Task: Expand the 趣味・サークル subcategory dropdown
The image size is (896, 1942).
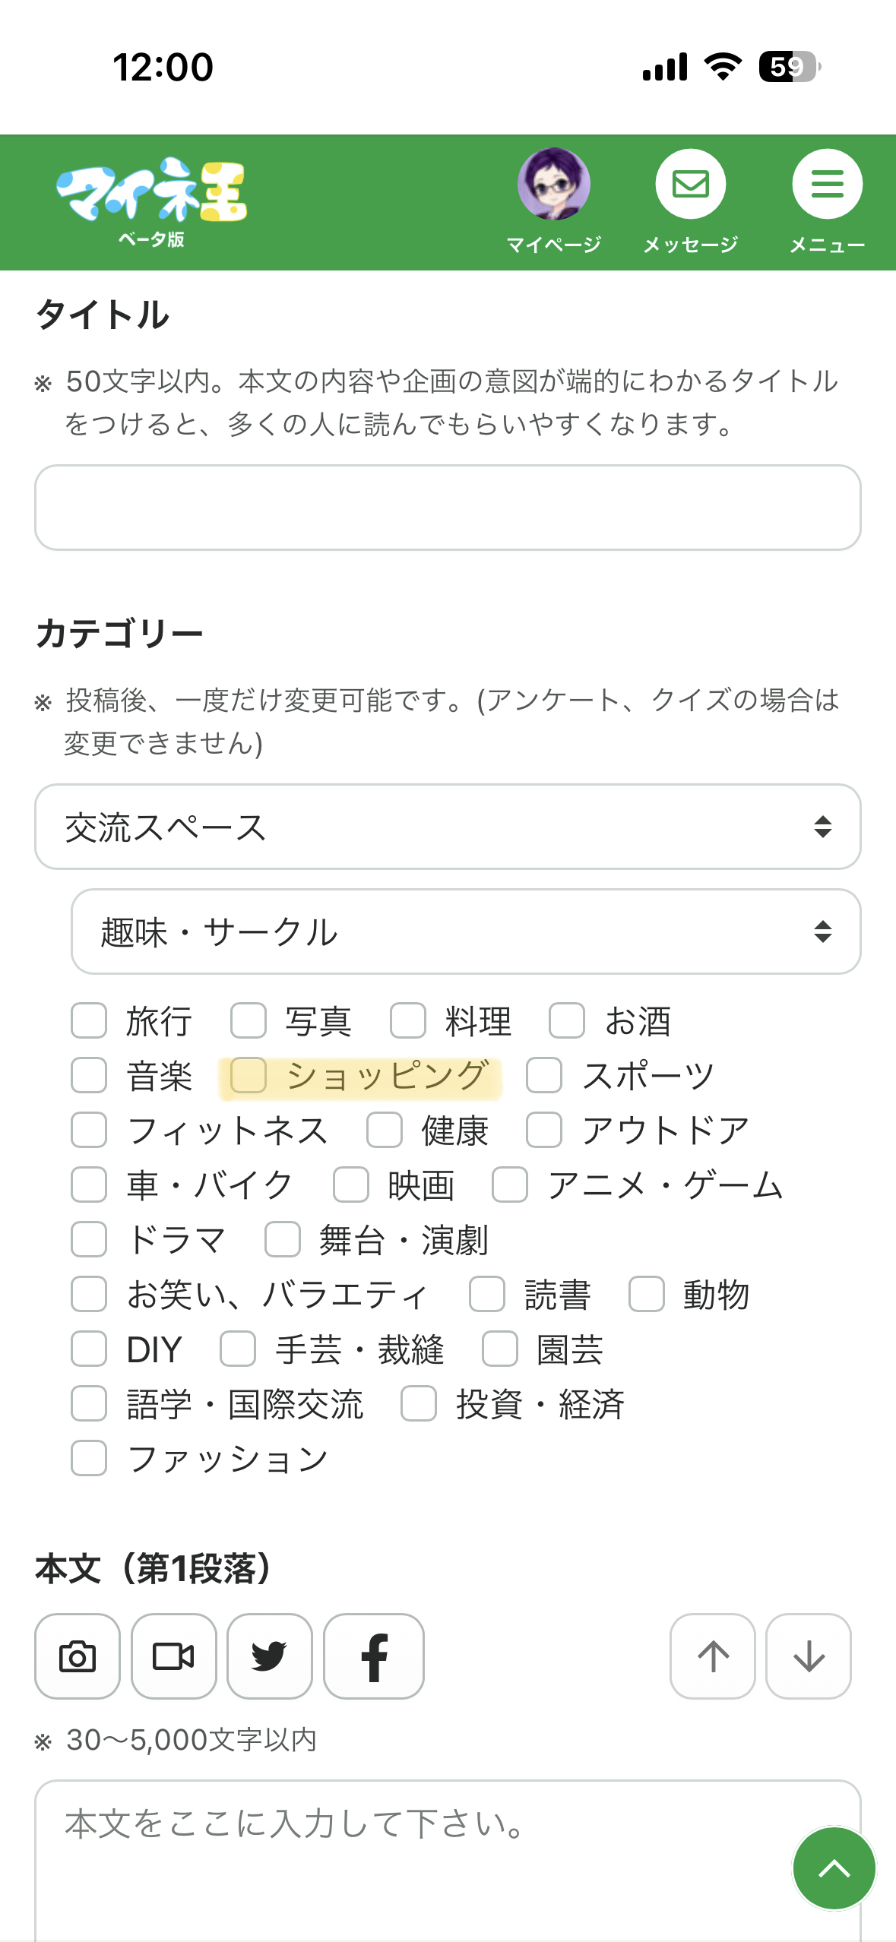Action: click(465, 931)
